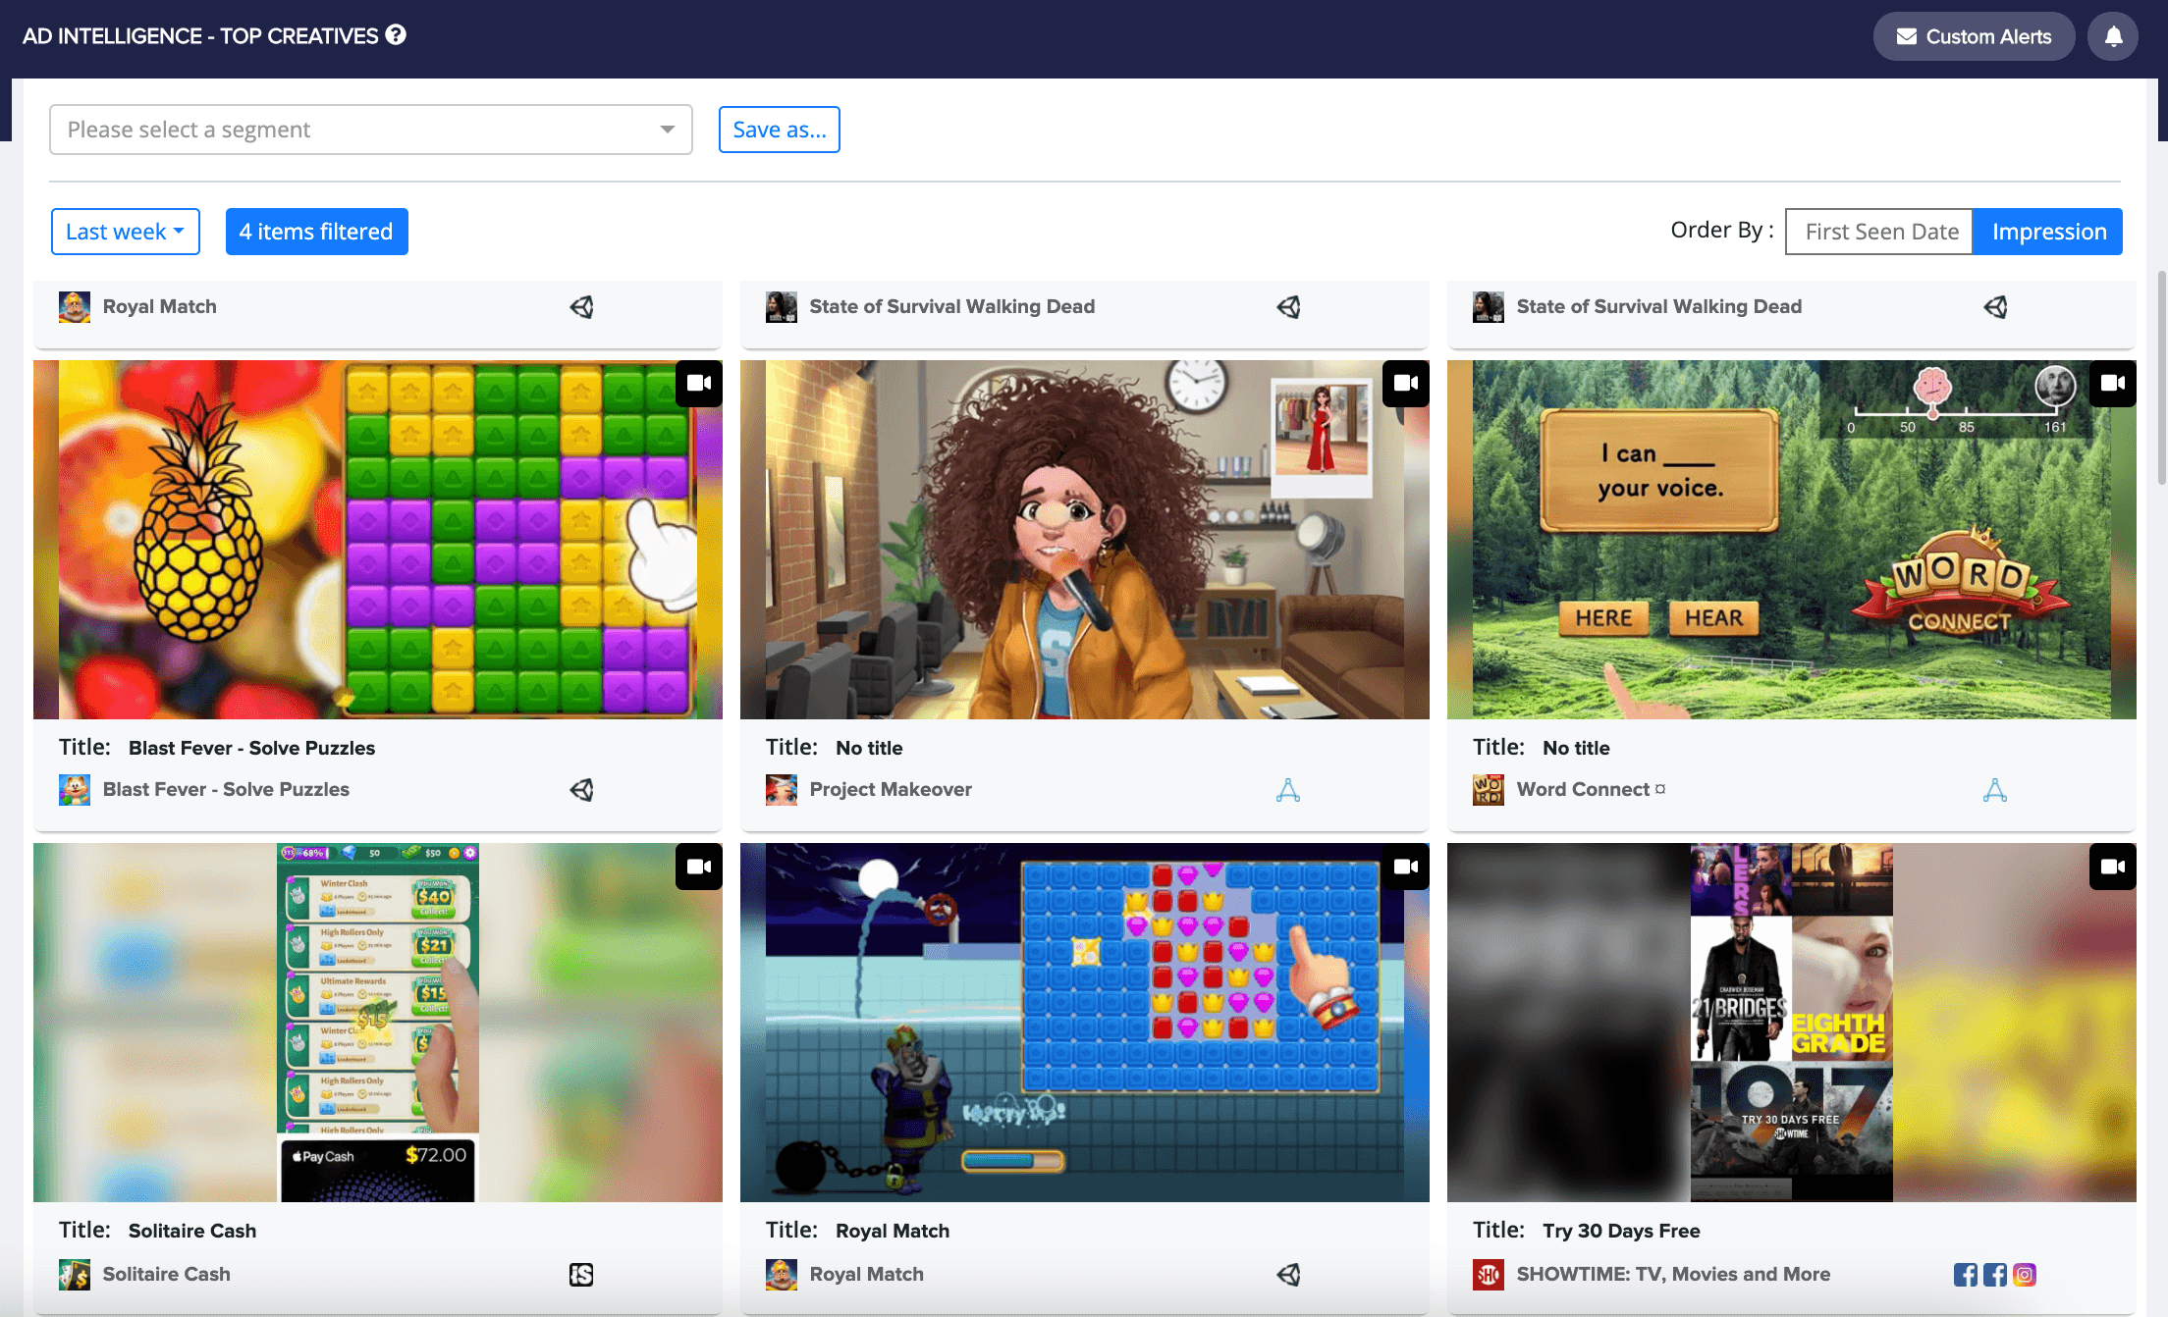
Task: Open the Project Makeover creative thumbnail
Action: click(x=1085, y=540)
